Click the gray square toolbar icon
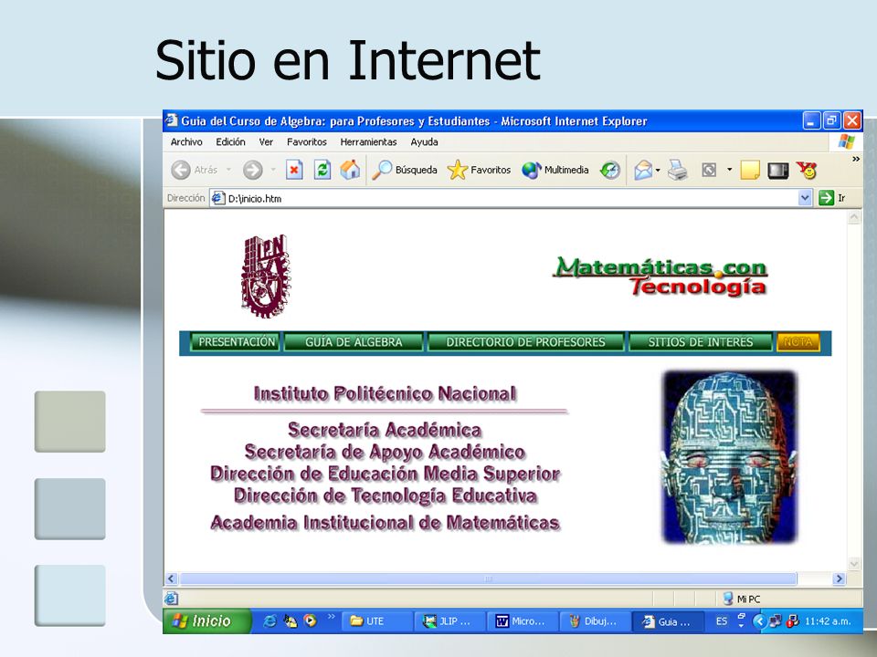This screenshot has height=657, width=877. click(x=709, y=170)
